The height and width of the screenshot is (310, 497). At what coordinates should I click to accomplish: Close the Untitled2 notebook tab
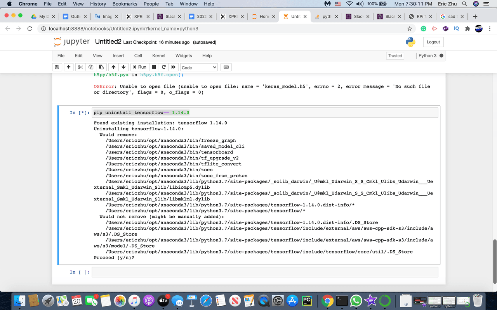pos(304,17)
